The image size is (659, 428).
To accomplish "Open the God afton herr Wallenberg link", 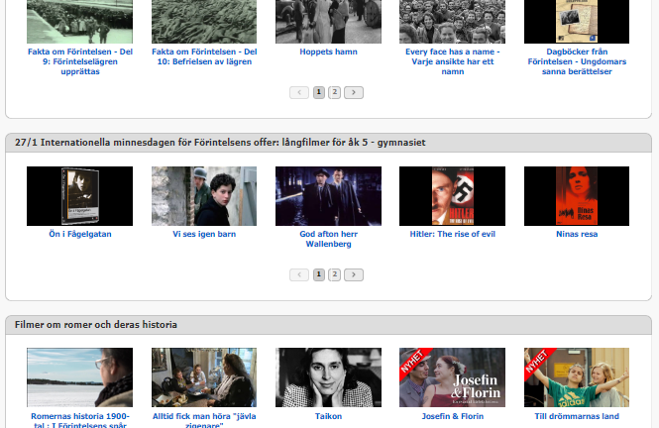I will click(328, 239).
